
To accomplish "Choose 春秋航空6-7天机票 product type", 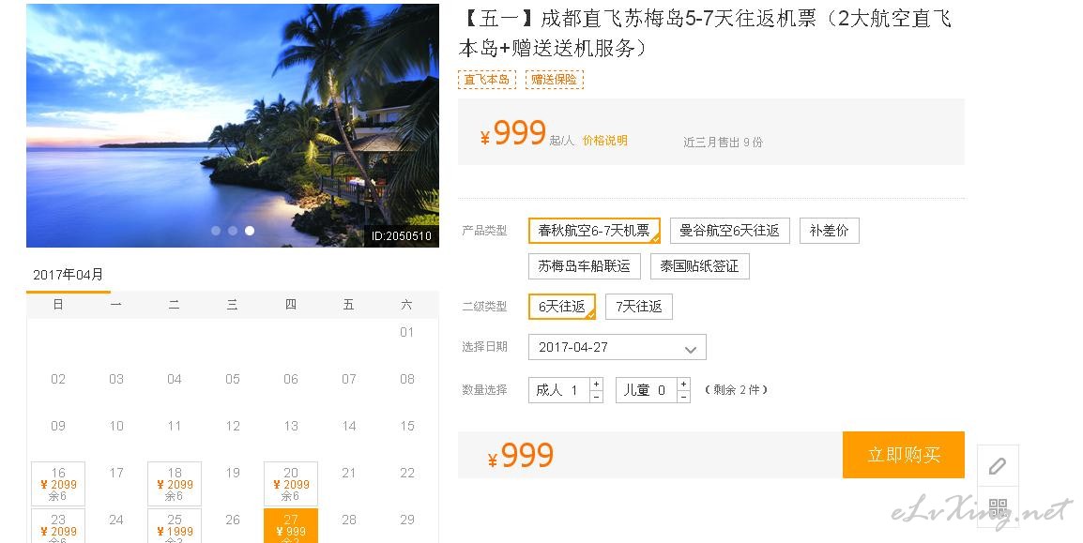I will pyautogui.click(x=594, y=231).
